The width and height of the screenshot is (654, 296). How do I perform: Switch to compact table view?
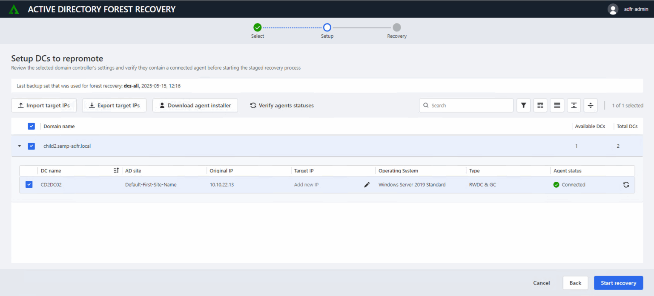tap(540, 105)
